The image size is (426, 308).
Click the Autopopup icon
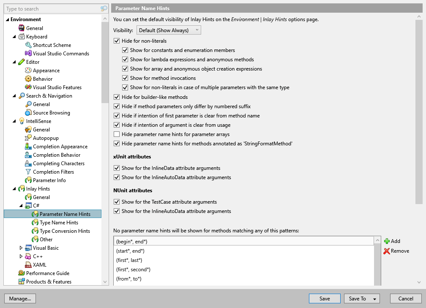point(28,138)
